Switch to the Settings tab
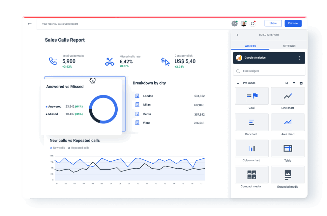The width and height of the screenshot is (327, 216). point(289,46)
